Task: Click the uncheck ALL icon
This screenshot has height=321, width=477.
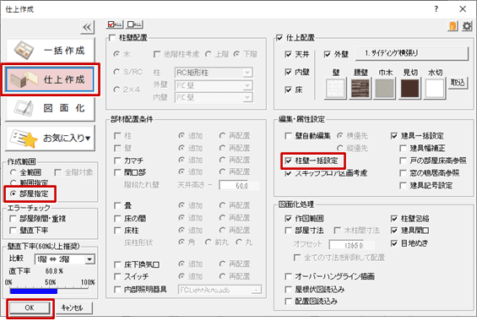Action: click(134, 24)
